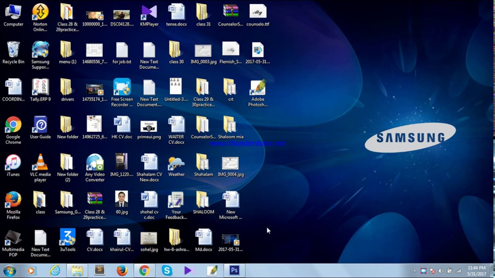The width and height of the screenshot is (495, 278).
Task: Open New Microsoft document icon
Action: point(231,205)
